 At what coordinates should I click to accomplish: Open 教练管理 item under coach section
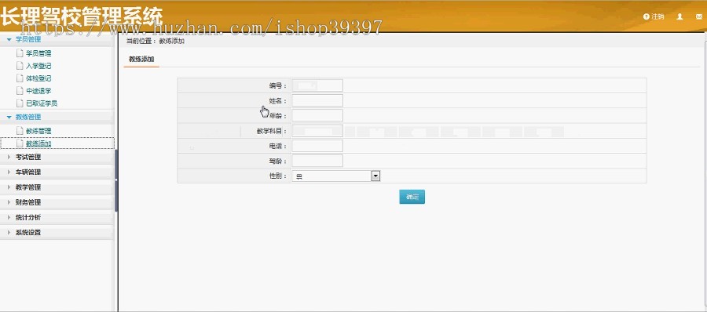38,131
